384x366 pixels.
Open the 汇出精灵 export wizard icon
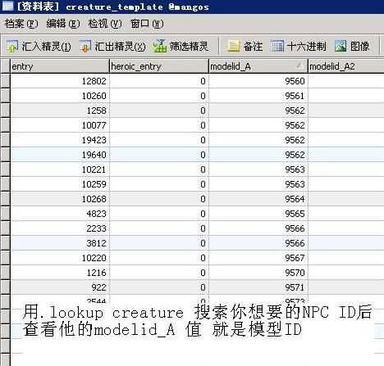(85, 46)
